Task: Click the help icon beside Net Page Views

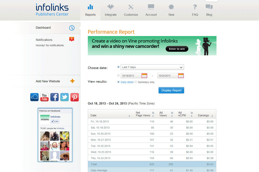Action: 153,113
